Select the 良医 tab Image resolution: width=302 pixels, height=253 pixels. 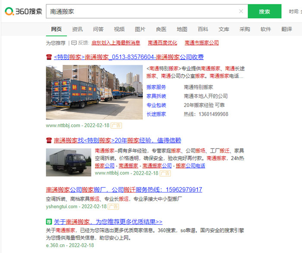tap(161, 29)
